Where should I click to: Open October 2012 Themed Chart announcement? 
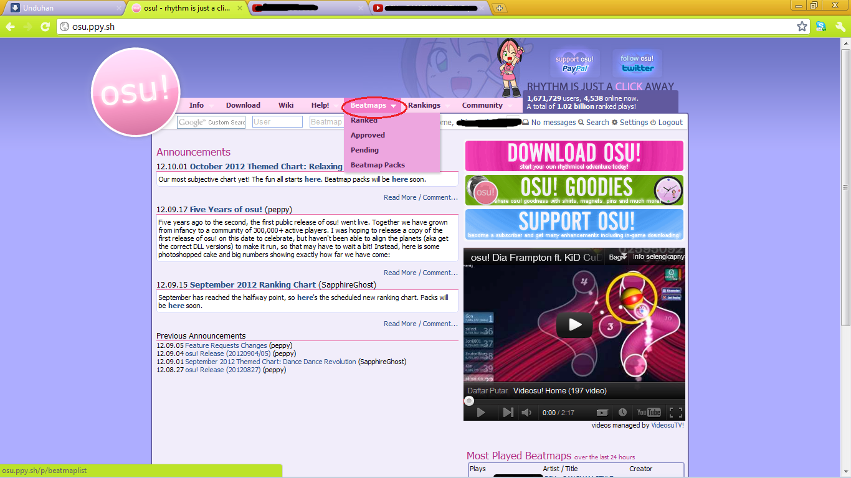(x=266, y=166)
